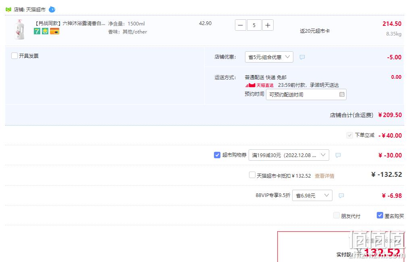
Task: Click the quantity field showing 5
Action: tap(254, 25)
